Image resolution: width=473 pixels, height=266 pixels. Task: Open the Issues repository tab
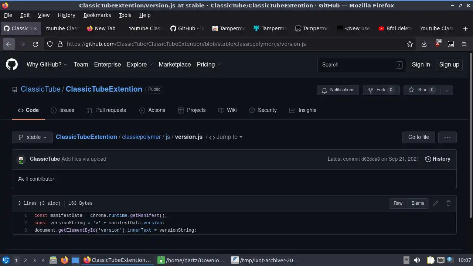[62, 110]
